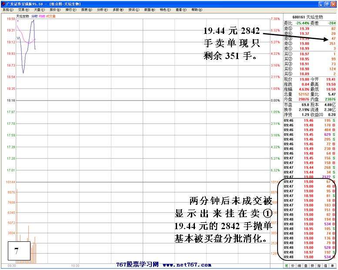Click the 600161 天坛生物 stock header
This screenshot has height=270, width=338.
[x=309, y=18]
